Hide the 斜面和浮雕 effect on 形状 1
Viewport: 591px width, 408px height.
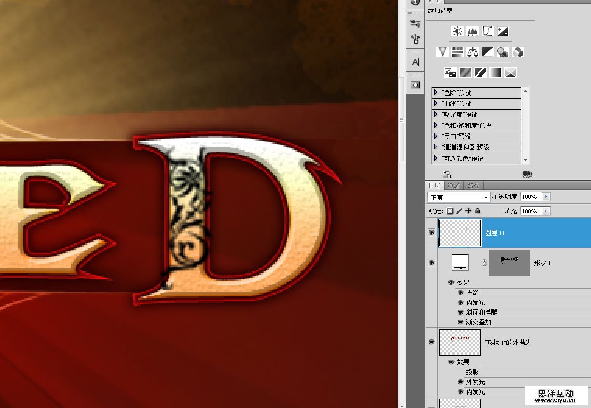tap(461, 312)
